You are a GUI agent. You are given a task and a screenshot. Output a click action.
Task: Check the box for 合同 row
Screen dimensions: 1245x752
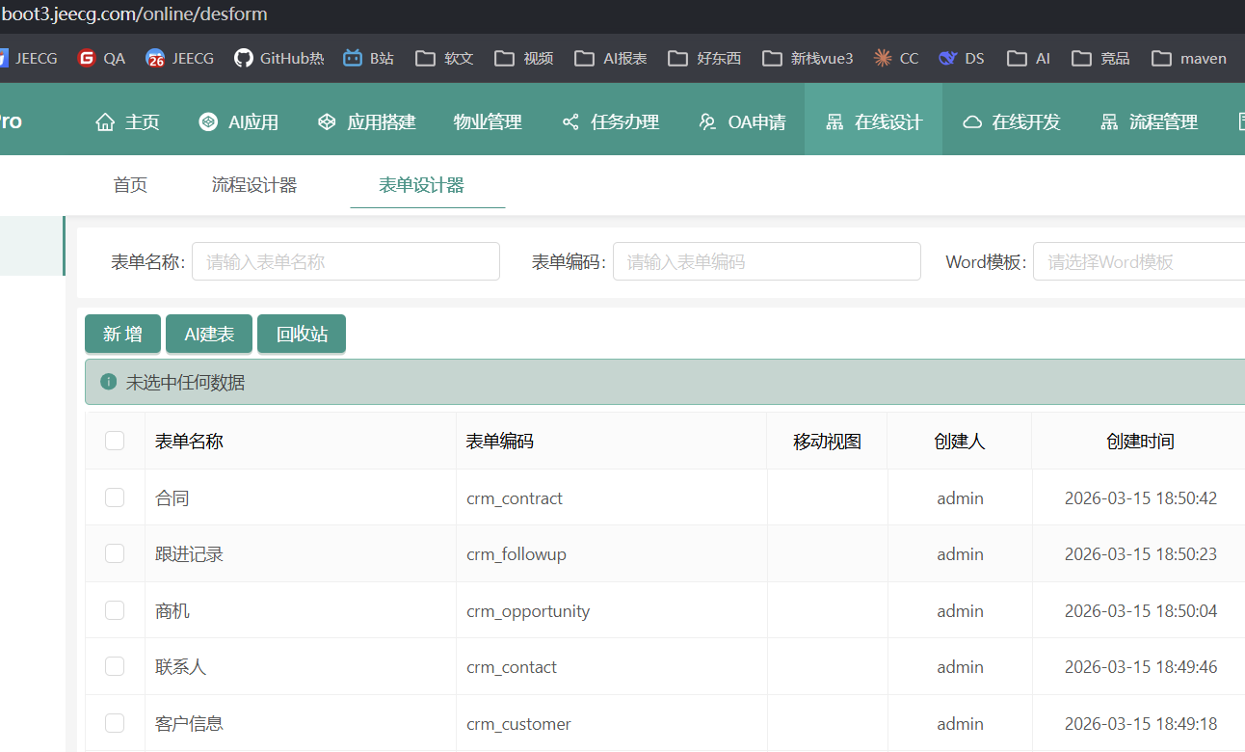[115, 497]
